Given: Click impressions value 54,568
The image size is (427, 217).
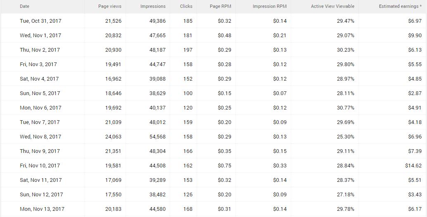Looking at the screenshot, I should tap(157, 136).
